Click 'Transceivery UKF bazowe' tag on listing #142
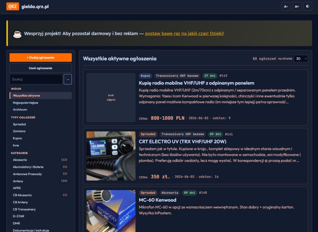Screen dimensions: 318x232 tap(177, 76)
